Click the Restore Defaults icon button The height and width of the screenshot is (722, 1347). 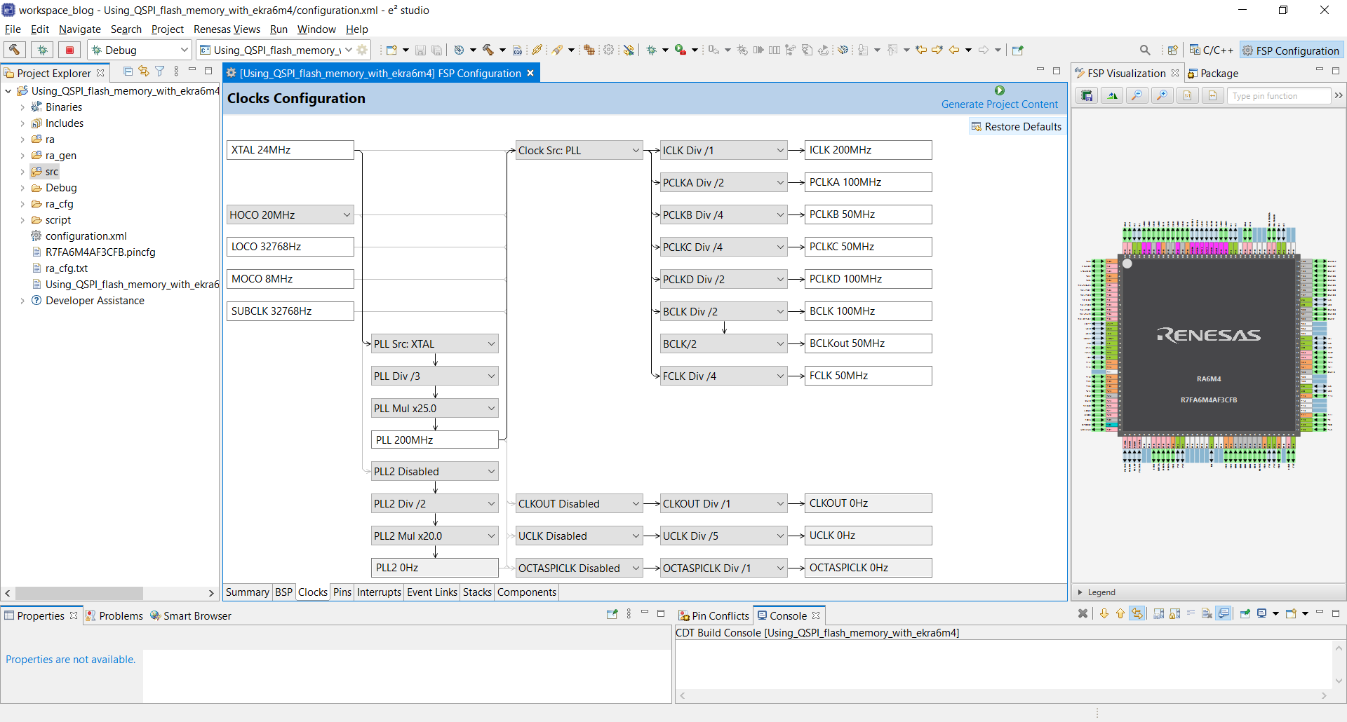(x=1016, y=127)
